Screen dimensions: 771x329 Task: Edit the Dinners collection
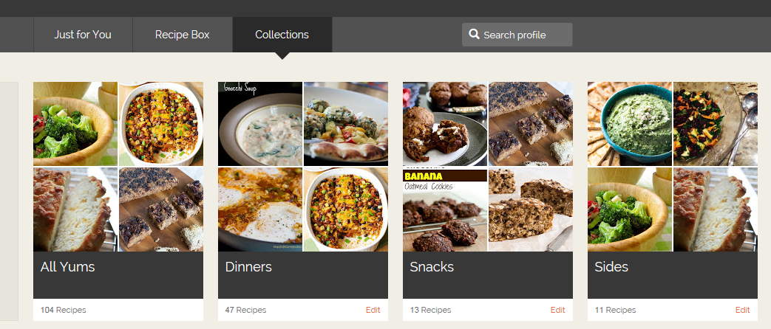click(x=373, y=310)
